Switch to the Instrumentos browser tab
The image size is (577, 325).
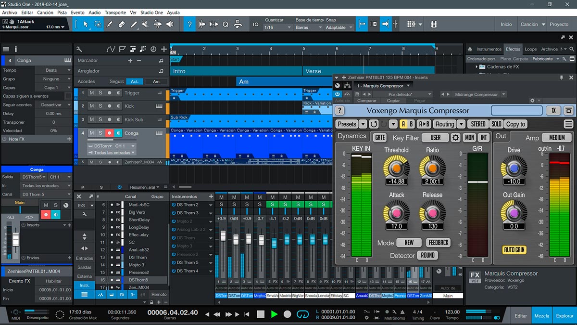point(489,49)
